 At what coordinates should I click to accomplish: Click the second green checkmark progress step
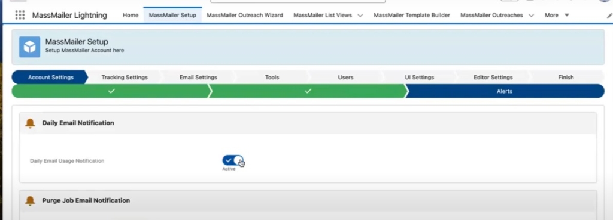(x=308, y=91)
